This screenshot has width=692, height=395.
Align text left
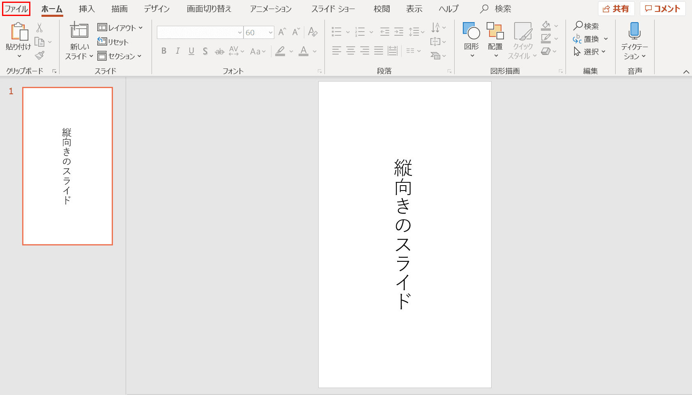click(337, 51)
